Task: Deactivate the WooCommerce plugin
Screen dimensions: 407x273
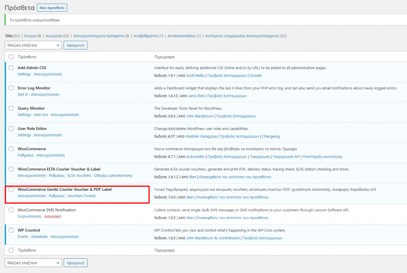Action: (50, 155)
